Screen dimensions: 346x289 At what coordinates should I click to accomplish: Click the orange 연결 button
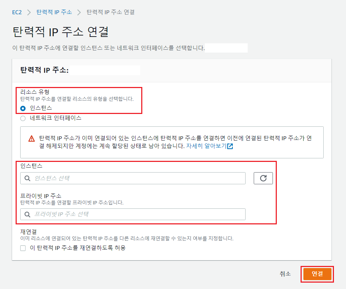tap(317, 274)
